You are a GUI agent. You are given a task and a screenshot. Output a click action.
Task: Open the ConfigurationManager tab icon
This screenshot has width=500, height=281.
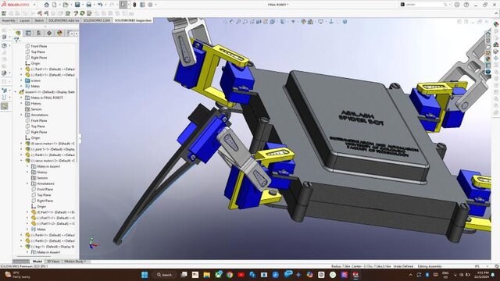(38, 33)
